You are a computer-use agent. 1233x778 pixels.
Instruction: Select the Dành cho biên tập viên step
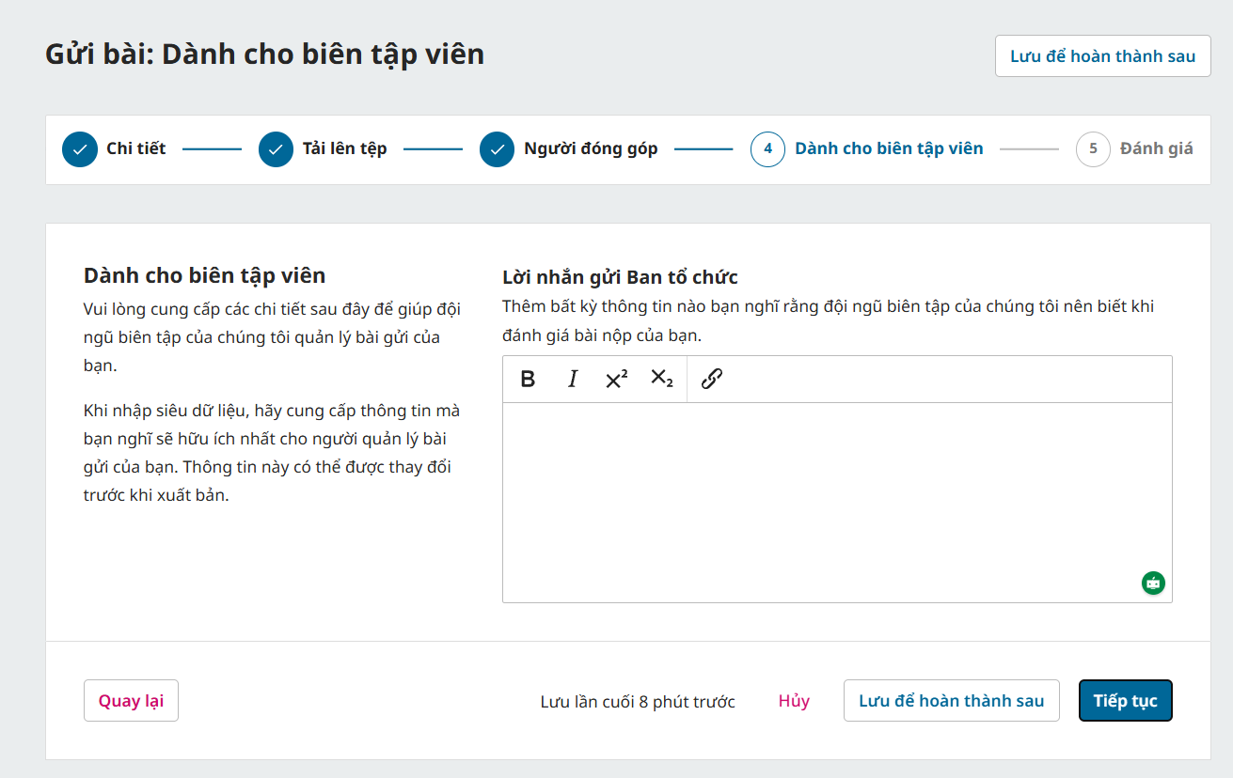click(889, 148)
